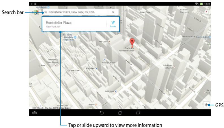The width and height of the screenshot is (224, 128).
Task: Tap the Route directions button
Action: coord(113,24)
